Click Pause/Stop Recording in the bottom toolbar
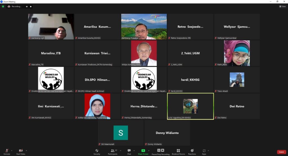 tap(161, 152)
